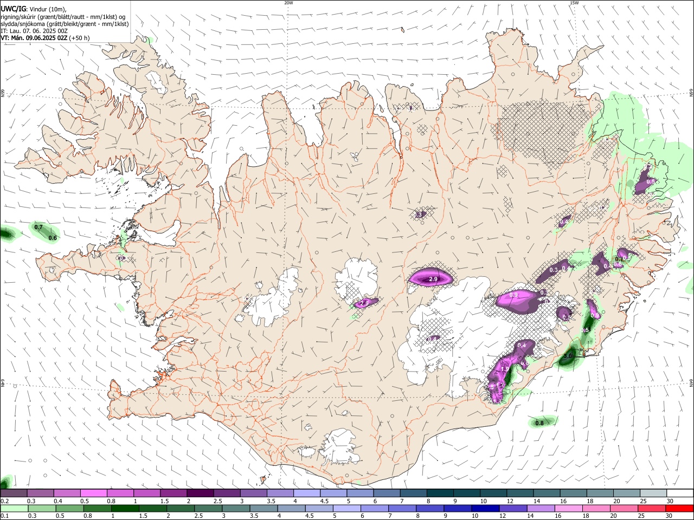Select the bright red swatch labeled 30, lower row
The width and height of the screenshot is (694, 520).
679,509
